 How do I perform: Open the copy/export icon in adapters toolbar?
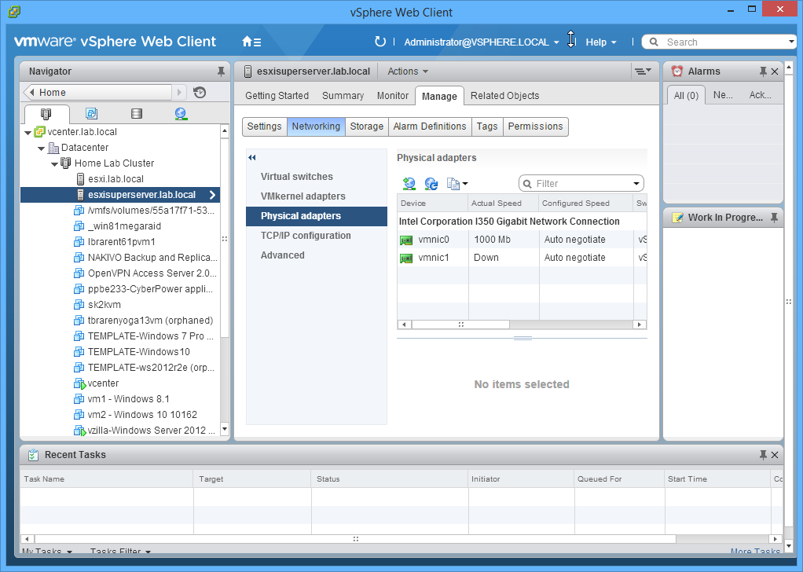[x=456, y=183]
